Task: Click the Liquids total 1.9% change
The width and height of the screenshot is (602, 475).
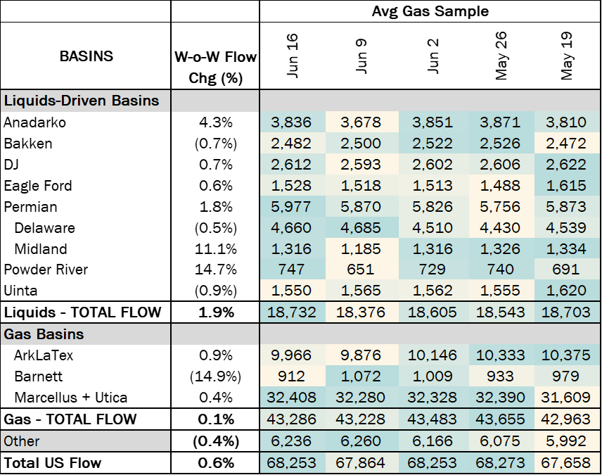Action: pyautogui.click(x=216, y=312)
